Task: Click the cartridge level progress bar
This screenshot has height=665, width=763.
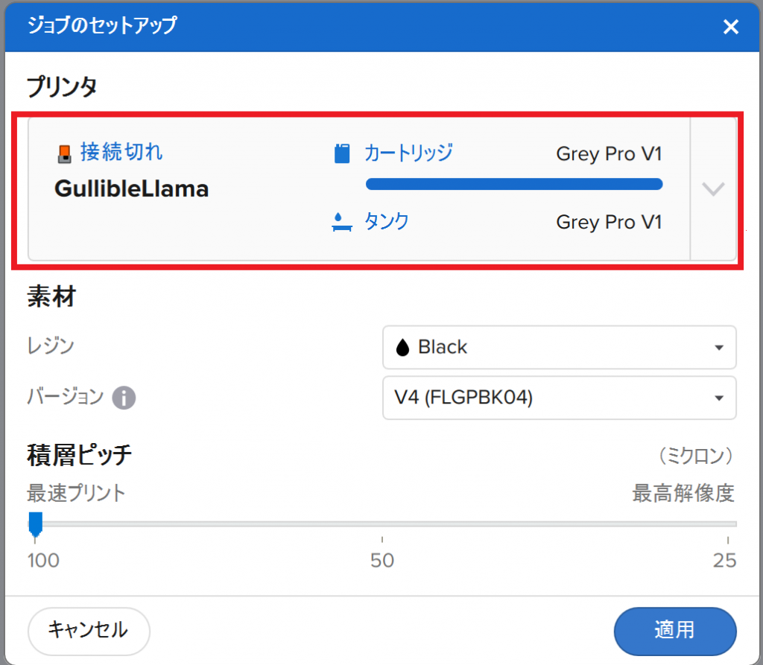Action: [513, 185]
